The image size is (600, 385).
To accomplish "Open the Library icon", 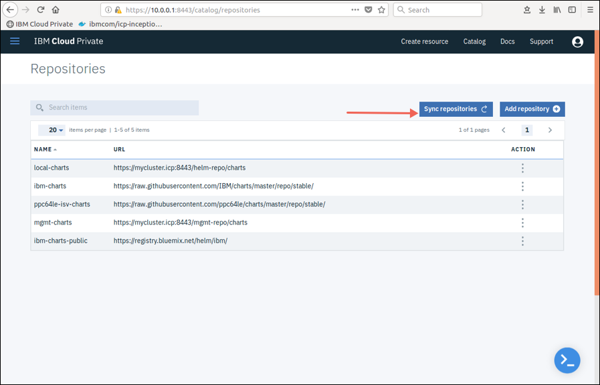I will [x=557, y=10].
